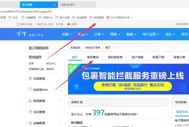
Task: Click the 卖家手机端 phone icon
Action: point(17,24)
